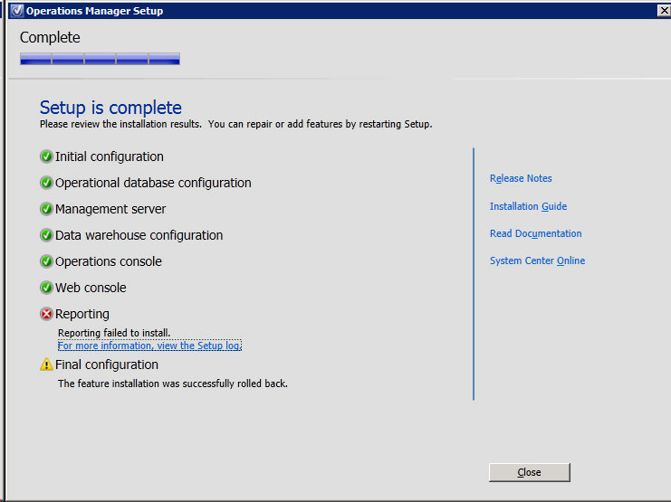Viewport: 671px width, 502px height.
Task: Click the green check beside Operational database configuration
Action: [46, 183]
